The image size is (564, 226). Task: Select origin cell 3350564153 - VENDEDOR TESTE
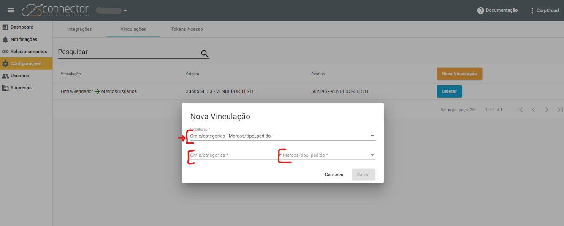(220, 91)
